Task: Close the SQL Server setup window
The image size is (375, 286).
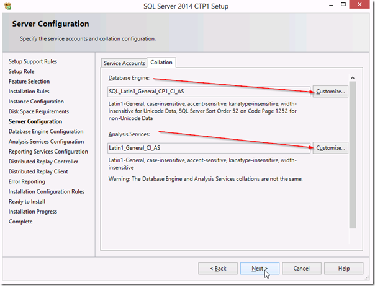Action: coord(359,4)
